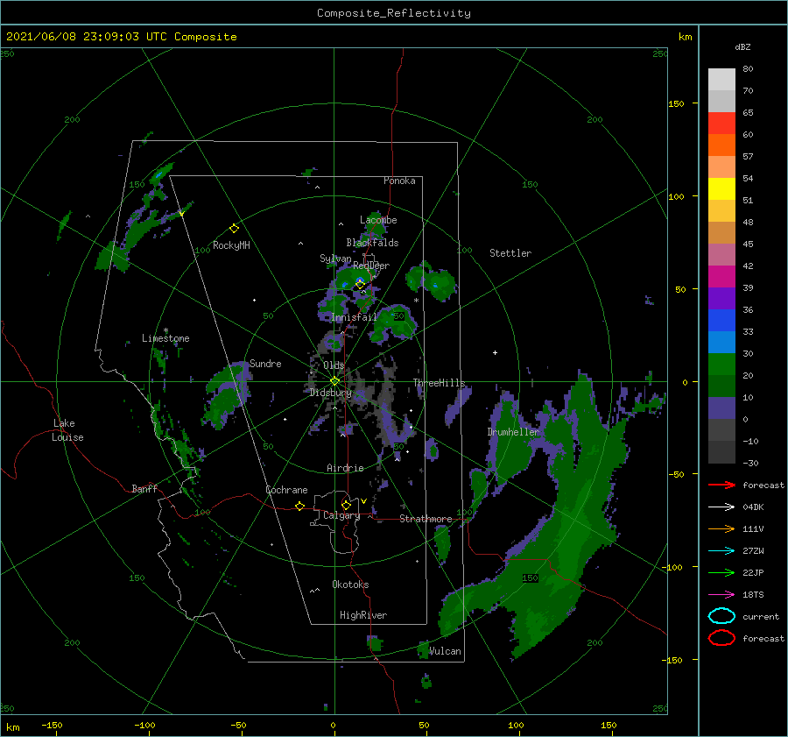This screenshot has height=737, width=788.
Task: Select the green 30 dBZ color swatch
Action: pyautogui.click(x=721, y=364)
